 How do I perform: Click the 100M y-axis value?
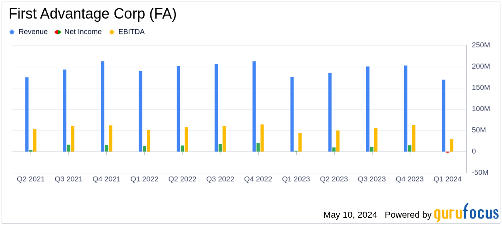[x=481, y=109]
